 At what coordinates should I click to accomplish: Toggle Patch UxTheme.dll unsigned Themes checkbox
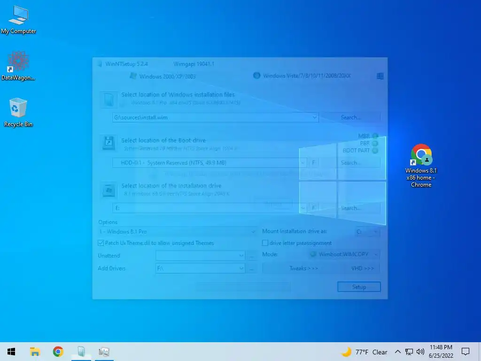point(101,243)
